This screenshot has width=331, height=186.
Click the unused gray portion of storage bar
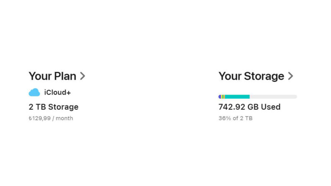click(x=273, y=97)
